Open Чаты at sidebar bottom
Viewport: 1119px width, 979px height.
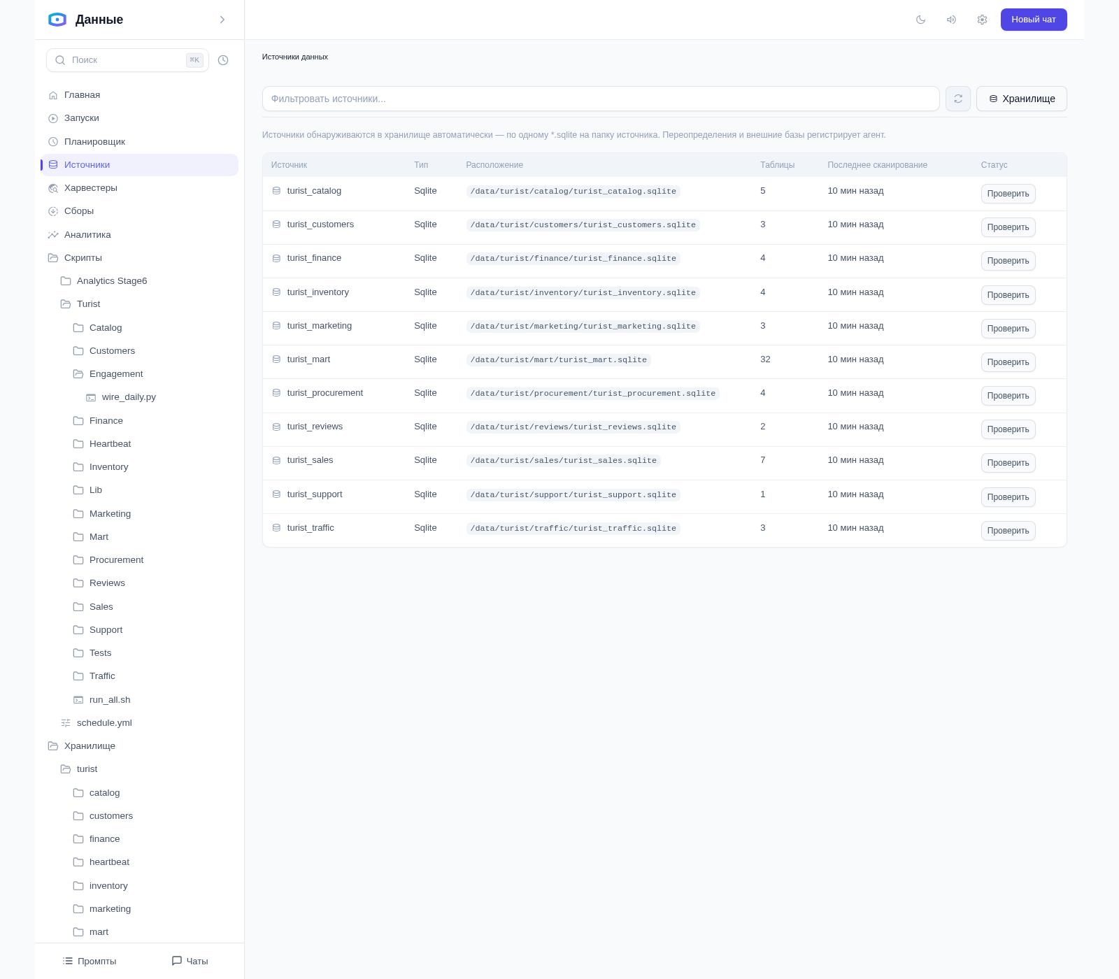[x=190, y=962]
